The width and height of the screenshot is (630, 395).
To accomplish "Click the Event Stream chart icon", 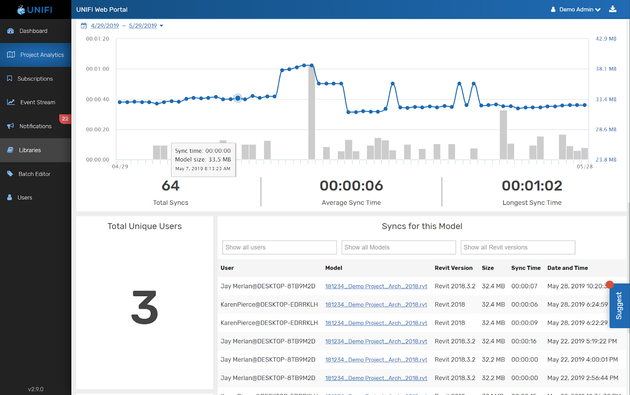I will point(11,102).
